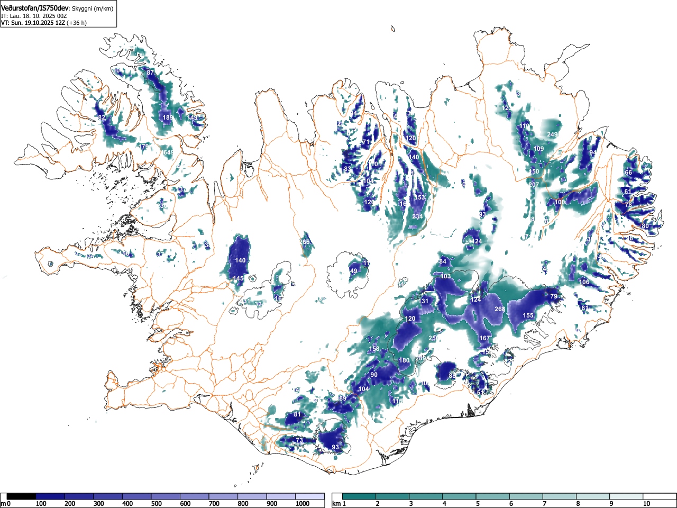The width and height of the screenshot is (677, 508).
Task: Click the 88 value on the southern ice cap
Action: coord(452,376)
